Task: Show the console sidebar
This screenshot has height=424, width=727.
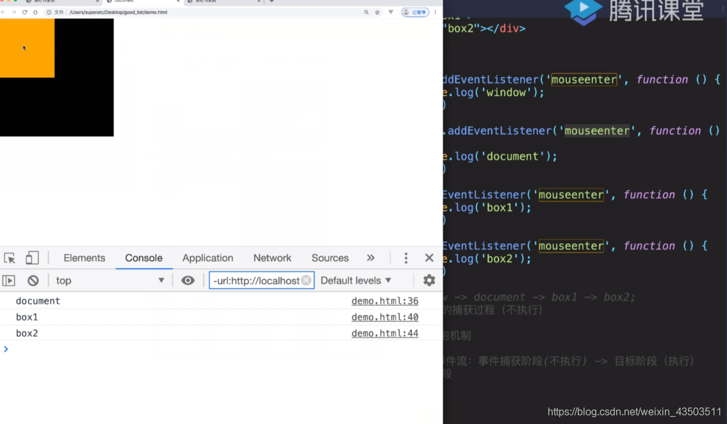Action: click(9, 281)
